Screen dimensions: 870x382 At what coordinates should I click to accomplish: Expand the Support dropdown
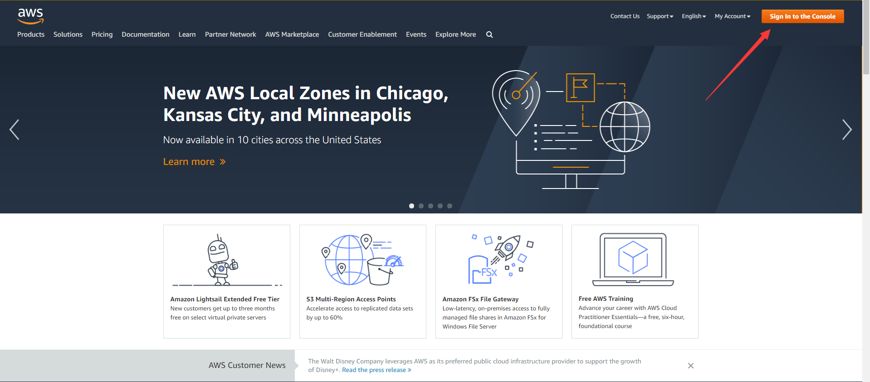click(x=660, y=16)
